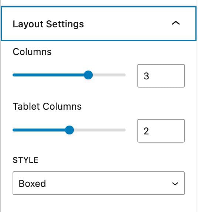The image size is (198, 212).
Task: Click the blue filled part of Columns slider
Action: click(48, 75)
